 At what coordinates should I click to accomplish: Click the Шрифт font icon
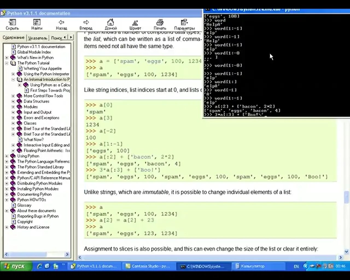pyautogui.click(x=135, y=22)
